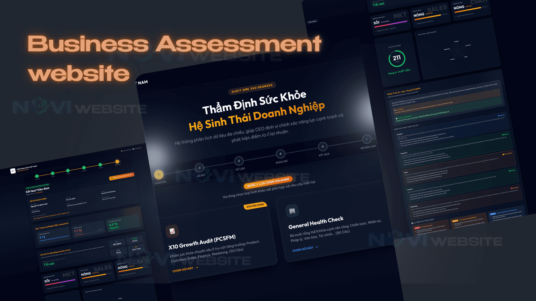Click the General Health Check package icon
The image size is (536, 301).
(292, 211)
